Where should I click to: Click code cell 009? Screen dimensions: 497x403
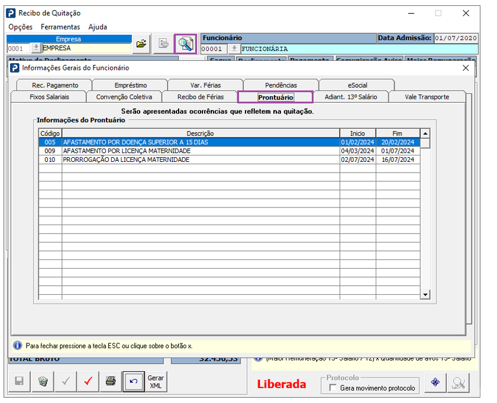(50, 151)
